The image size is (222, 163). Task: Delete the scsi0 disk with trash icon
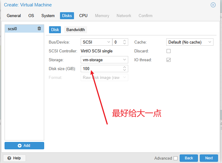(39, 29)
